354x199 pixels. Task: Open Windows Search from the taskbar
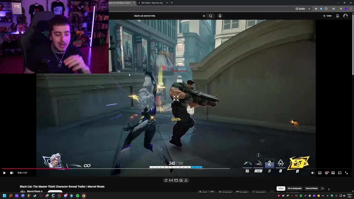tap(11, 196)
